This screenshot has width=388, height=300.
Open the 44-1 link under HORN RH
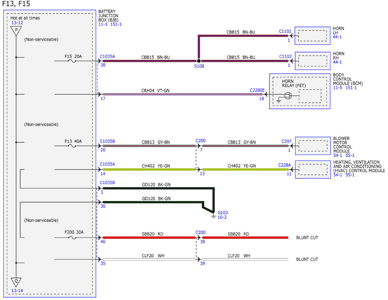pyautogui.click(x=337, y=62)
